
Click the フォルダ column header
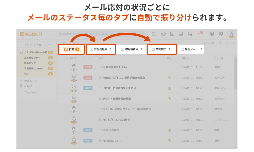218,59
